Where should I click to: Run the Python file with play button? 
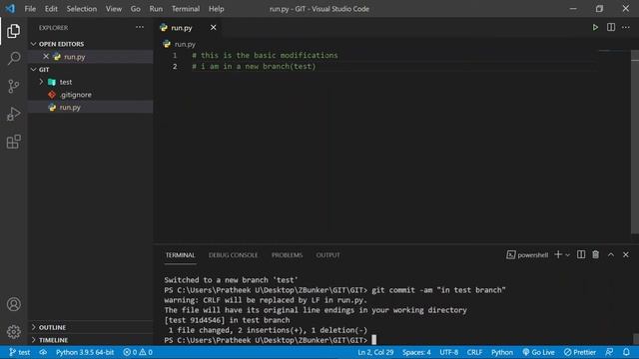(x=595, y=28)
